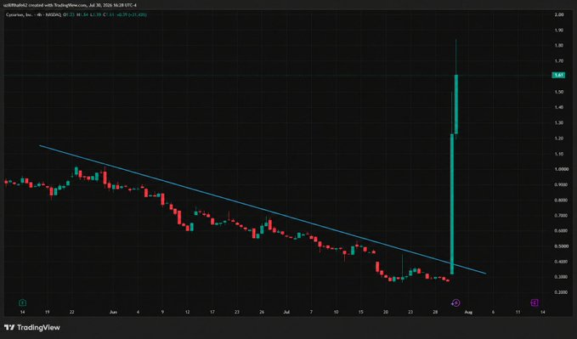Click the purple lightning event marker icon
The width and height of the screenshot is (577, 339).
point(455,302)
